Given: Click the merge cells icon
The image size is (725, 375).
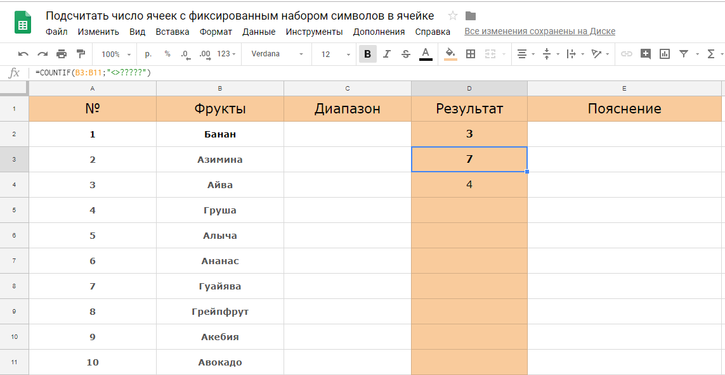Looking at the screenshot, I should (490, 54).
